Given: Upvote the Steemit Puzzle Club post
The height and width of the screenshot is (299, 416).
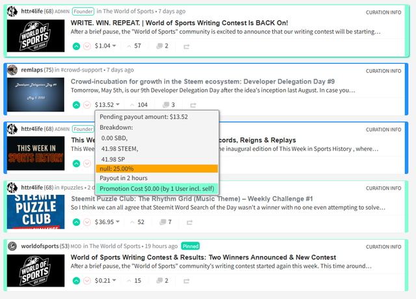Looking at the screenshot, I should click(x=76, y=222).
